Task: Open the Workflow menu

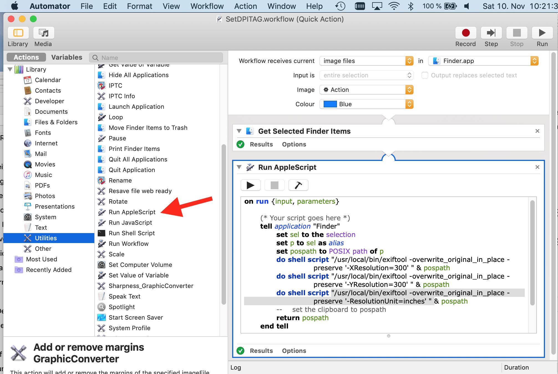Action: 207,6
